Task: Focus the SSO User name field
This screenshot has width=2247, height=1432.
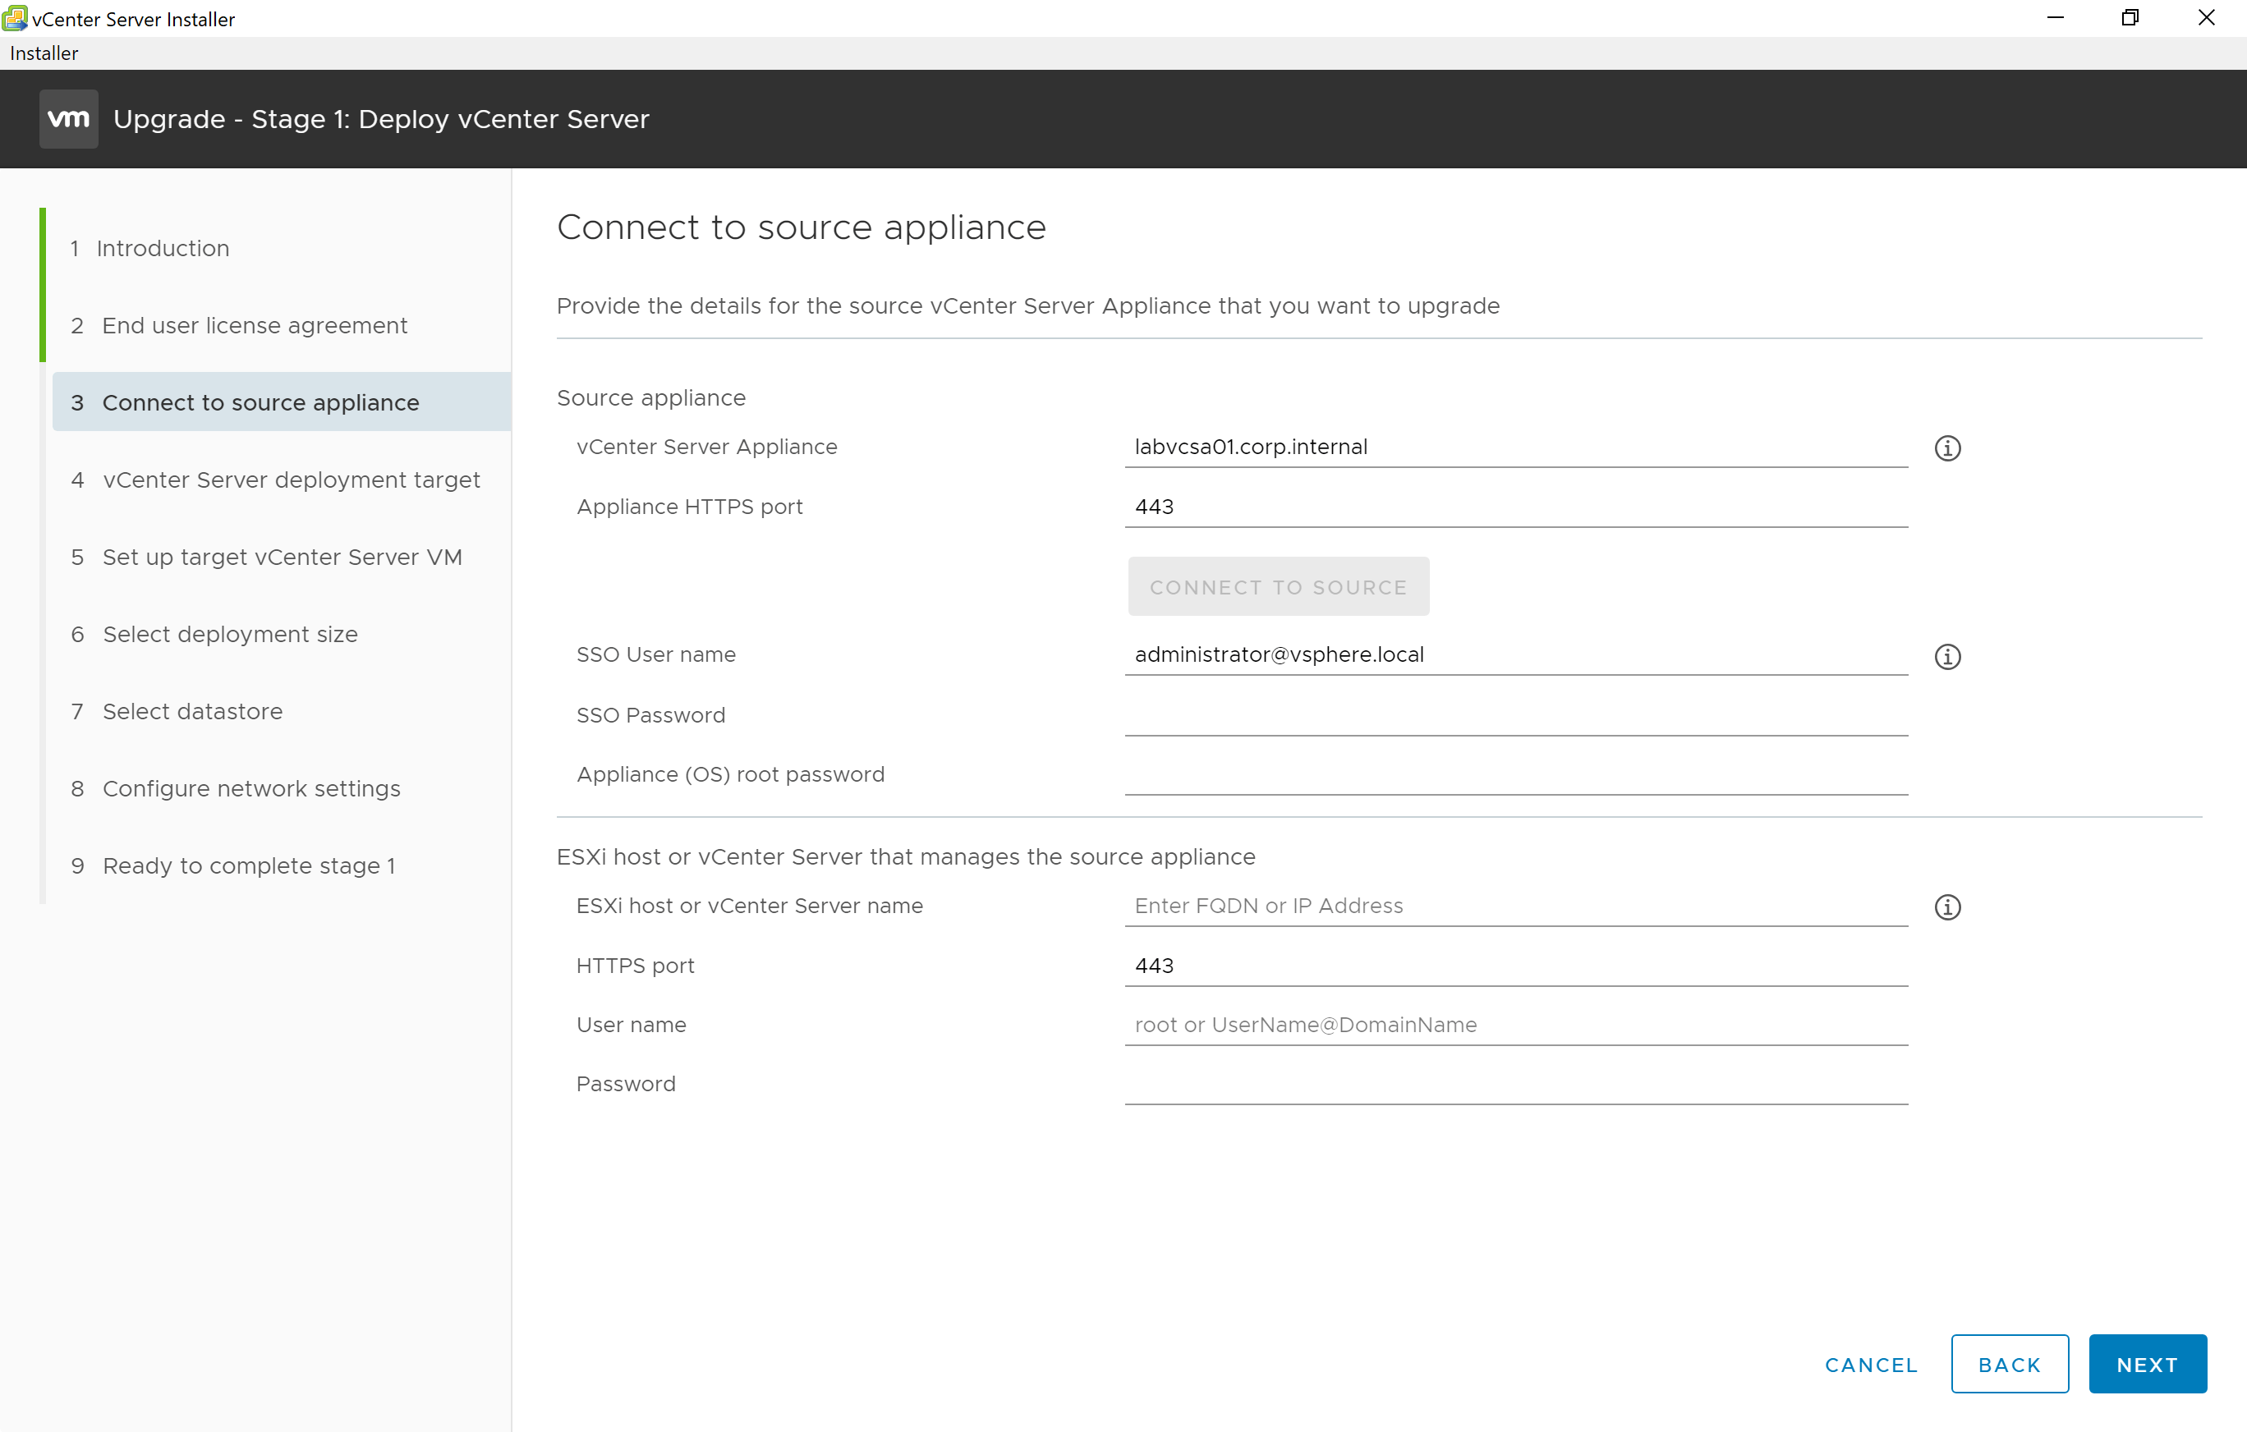Action: pos(1515,655)
